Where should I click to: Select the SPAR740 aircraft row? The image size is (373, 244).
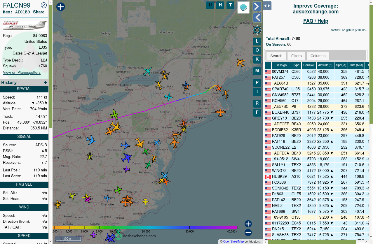tap(317, 89)
